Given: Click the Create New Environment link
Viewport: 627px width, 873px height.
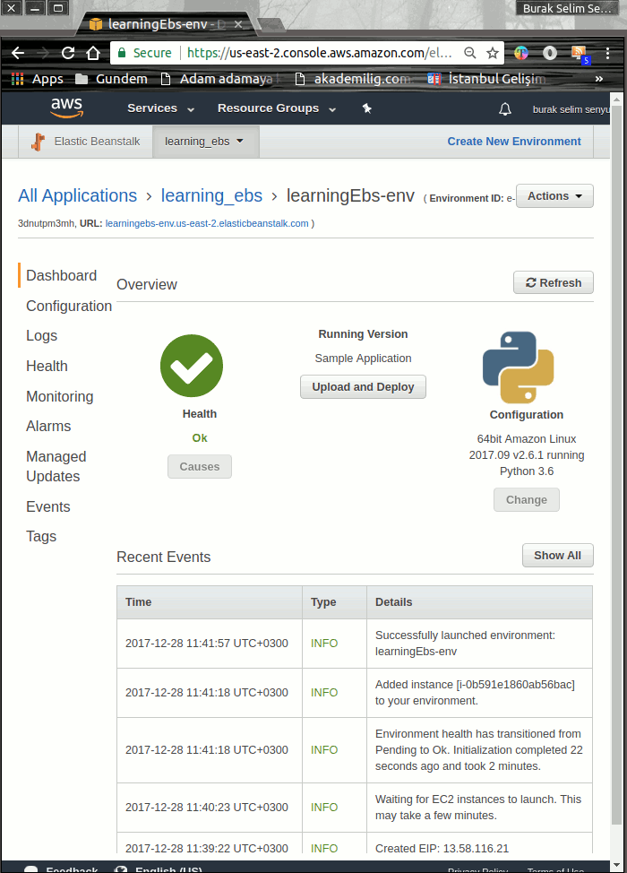Looking at the screenshot, I should coord(514,142).
